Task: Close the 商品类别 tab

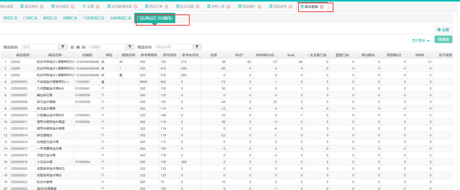Action: pyautogui.click(x=53, y=7)
